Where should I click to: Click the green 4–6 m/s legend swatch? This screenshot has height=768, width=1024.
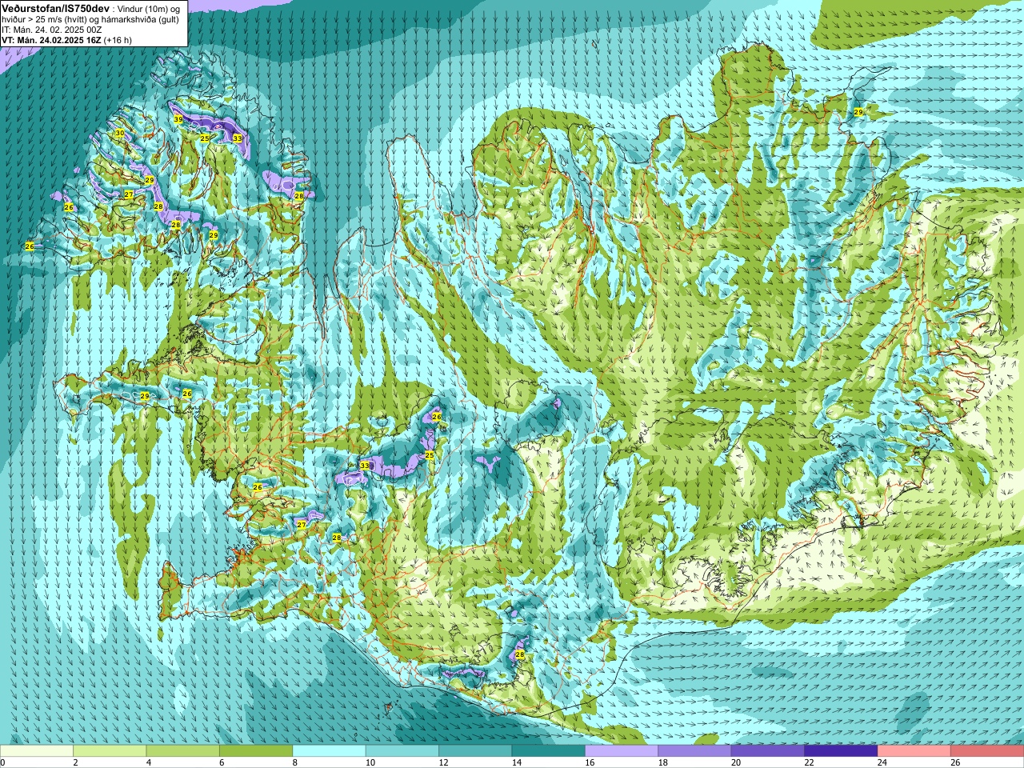pyautogui.click(x=182, y=751)
